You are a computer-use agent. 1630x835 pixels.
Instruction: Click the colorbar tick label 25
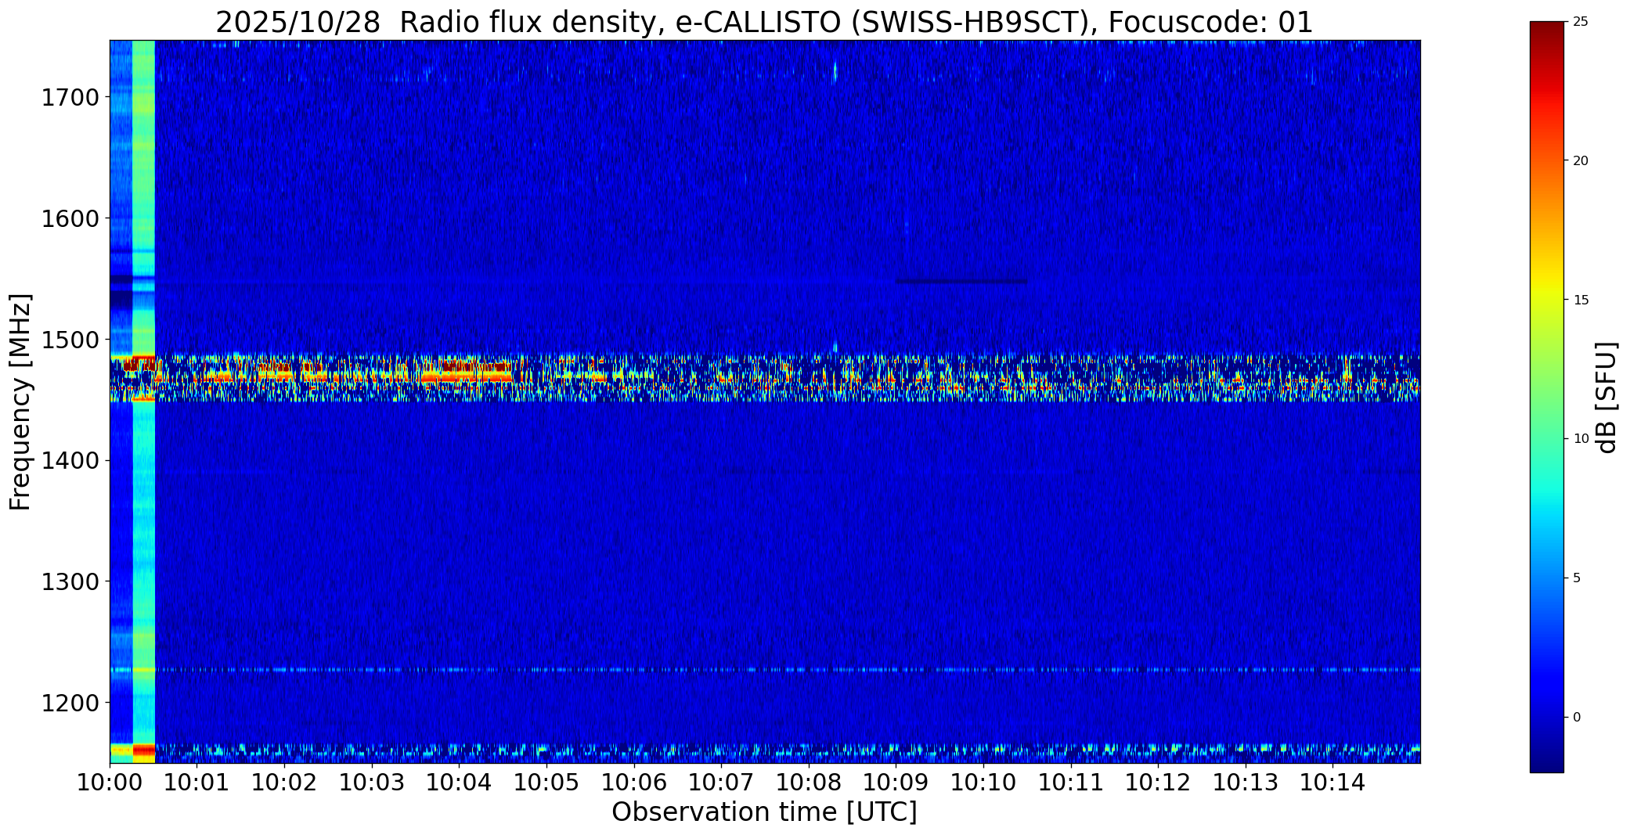click(1581, 22)
